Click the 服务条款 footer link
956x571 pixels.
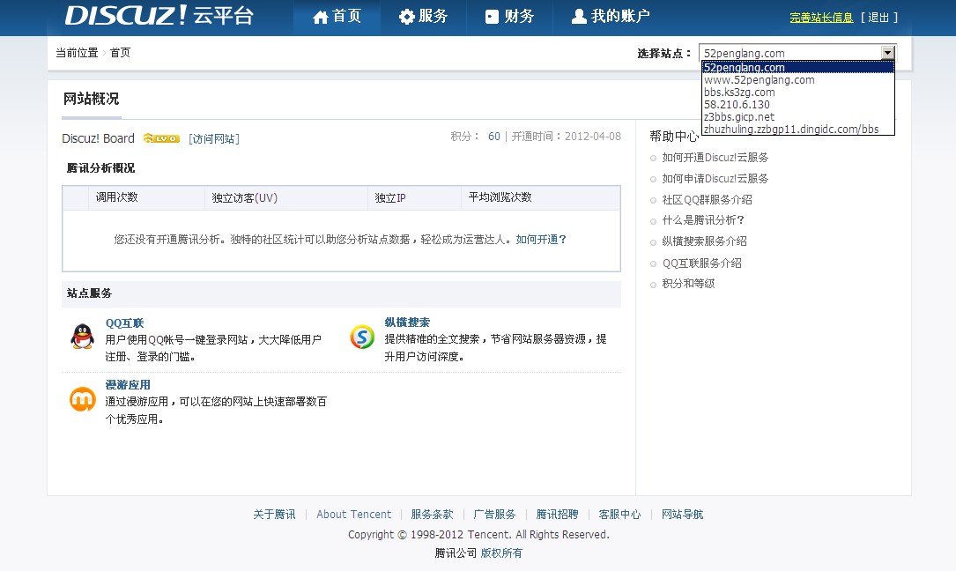tap(433, 515)
